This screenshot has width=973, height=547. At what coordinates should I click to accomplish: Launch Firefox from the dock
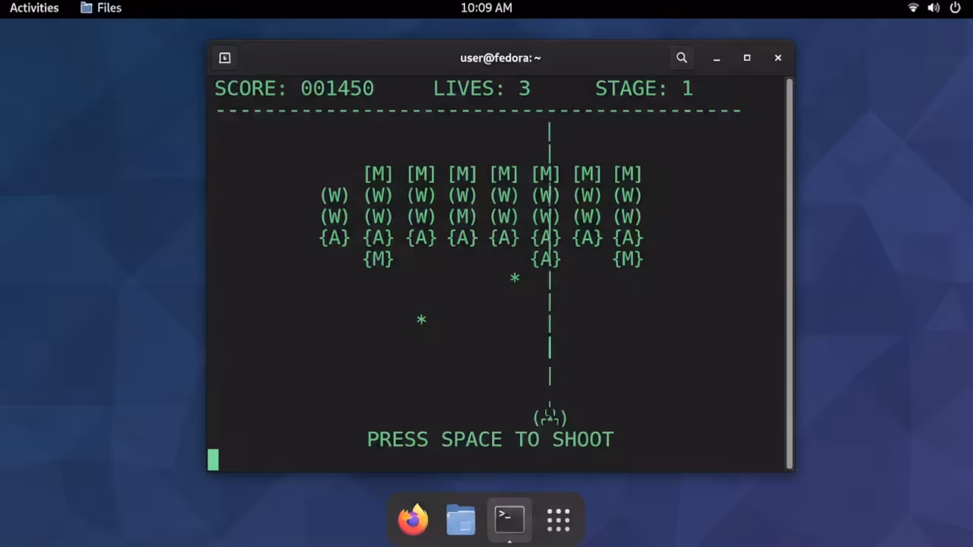414,520
